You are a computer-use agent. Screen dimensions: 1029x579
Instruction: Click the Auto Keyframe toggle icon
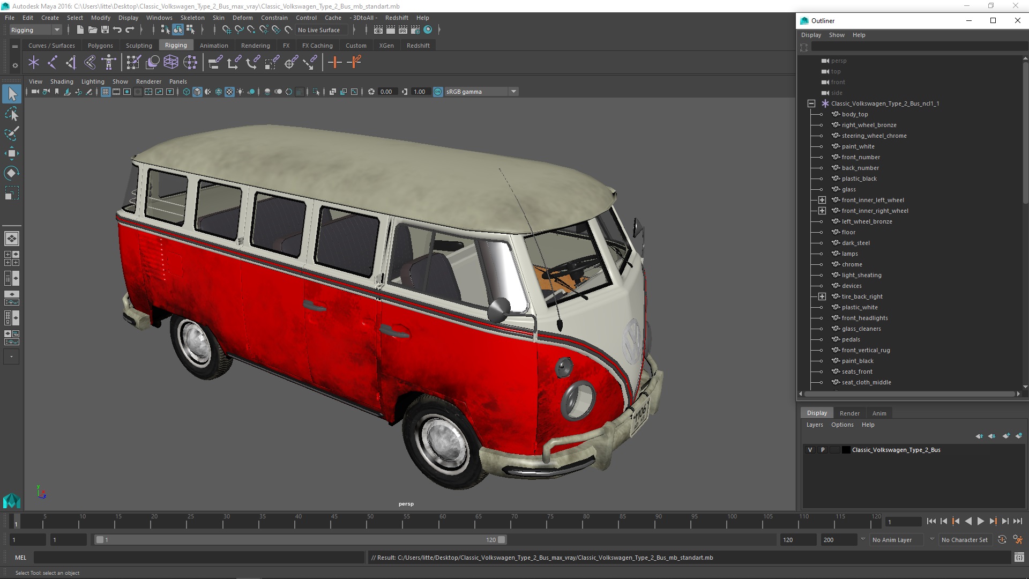coord(1002,540)
